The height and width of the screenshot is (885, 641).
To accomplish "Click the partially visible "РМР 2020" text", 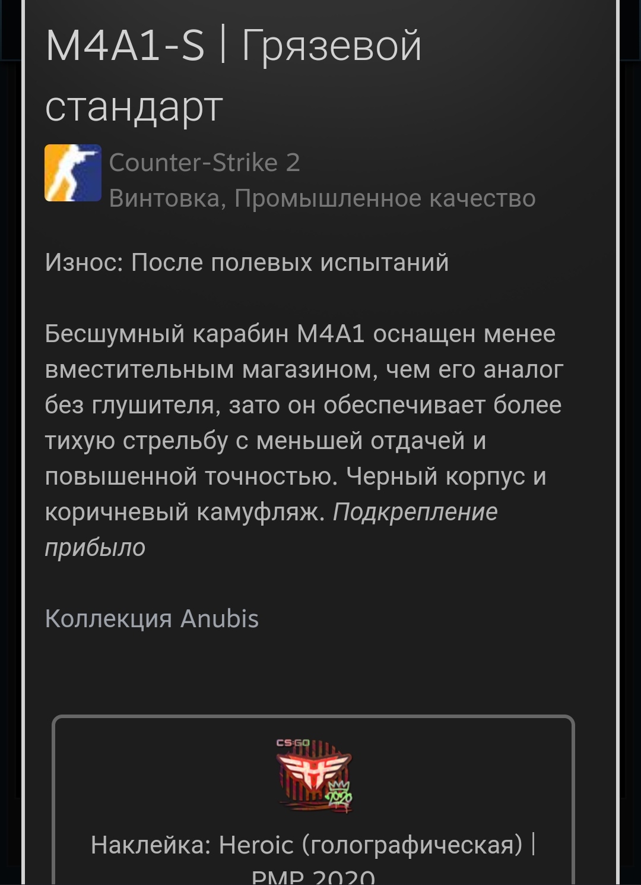I will (313, 877).
